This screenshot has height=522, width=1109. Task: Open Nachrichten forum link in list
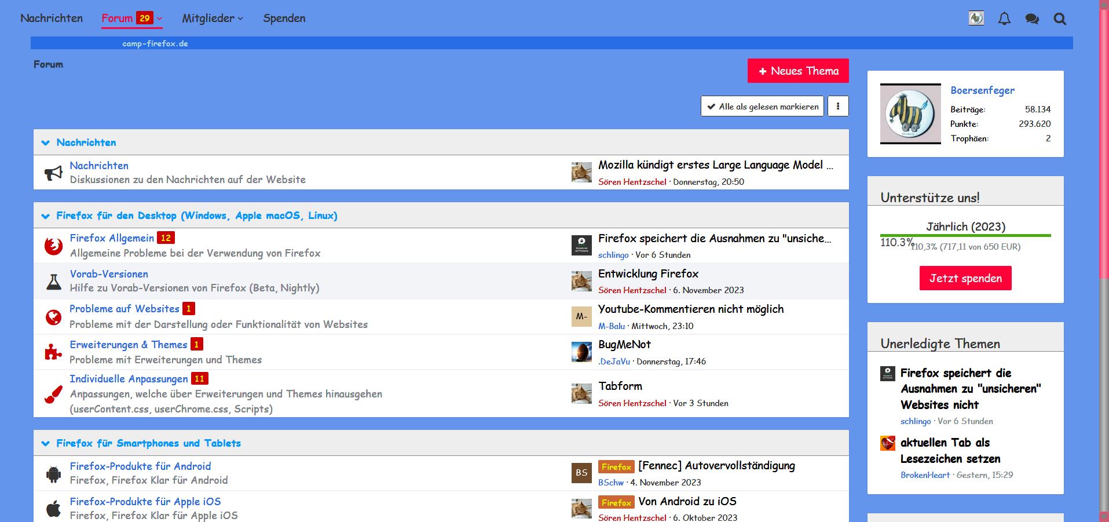tap(99, 166)
